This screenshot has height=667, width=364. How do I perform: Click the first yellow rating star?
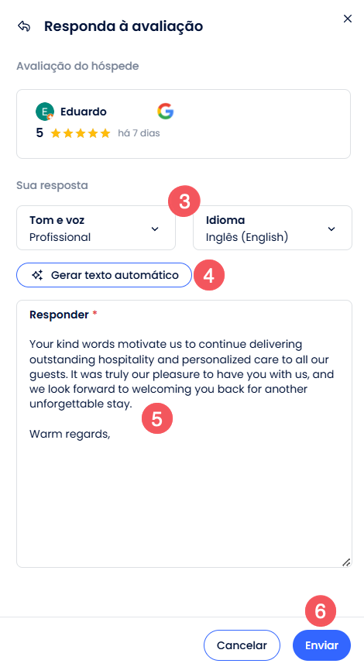tap(56, 133)
